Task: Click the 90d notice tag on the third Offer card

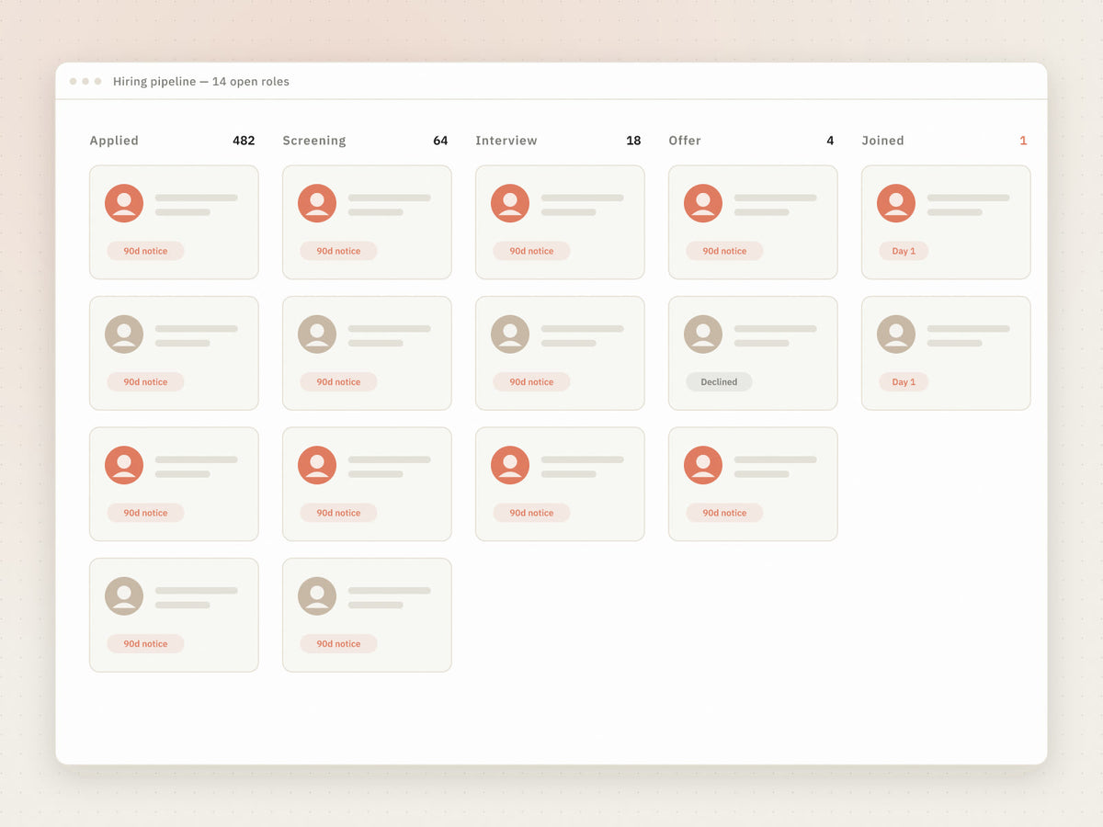Action: click(724, 513)
